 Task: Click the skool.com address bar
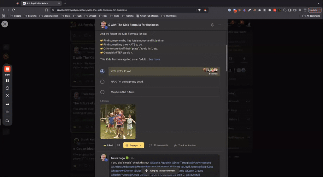point(124,10)
